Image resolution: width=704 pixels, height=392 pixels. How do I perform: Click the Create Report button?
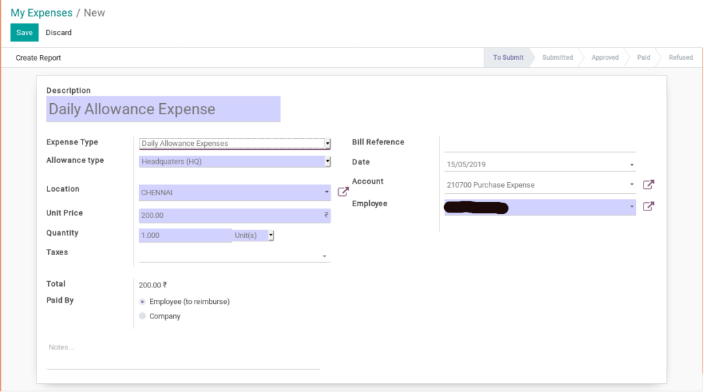(x=38, y=58)
